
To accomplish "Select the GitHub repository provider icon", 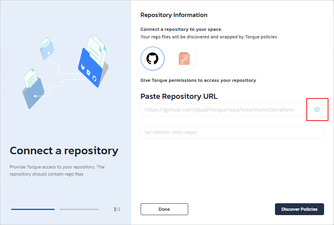I will (152, 59).
